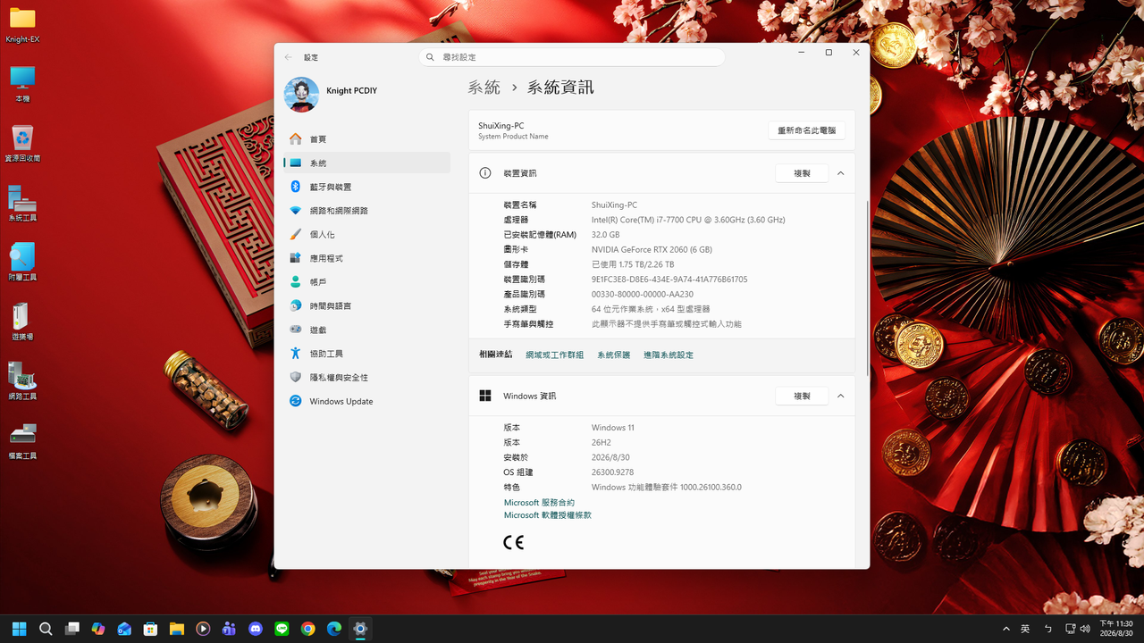Open 應用程式 settings
Viewport: 1144px width, 643px height.
(x=366, y=258)
